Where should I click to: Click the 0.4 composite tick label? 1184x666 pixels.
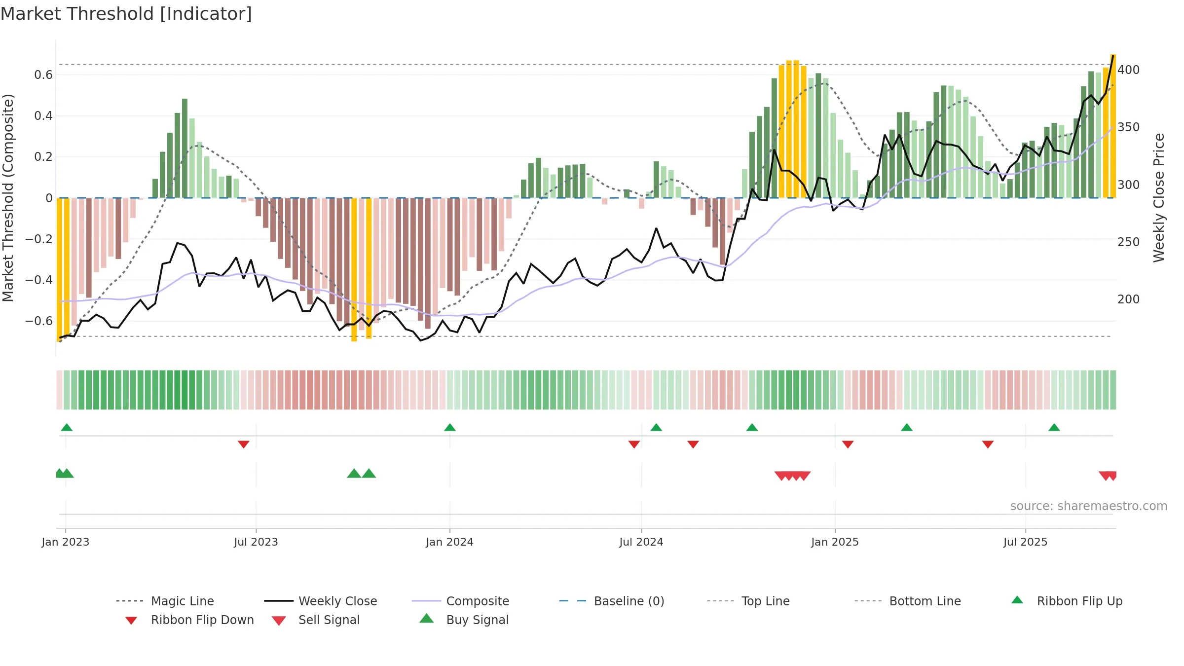[43, 115]
